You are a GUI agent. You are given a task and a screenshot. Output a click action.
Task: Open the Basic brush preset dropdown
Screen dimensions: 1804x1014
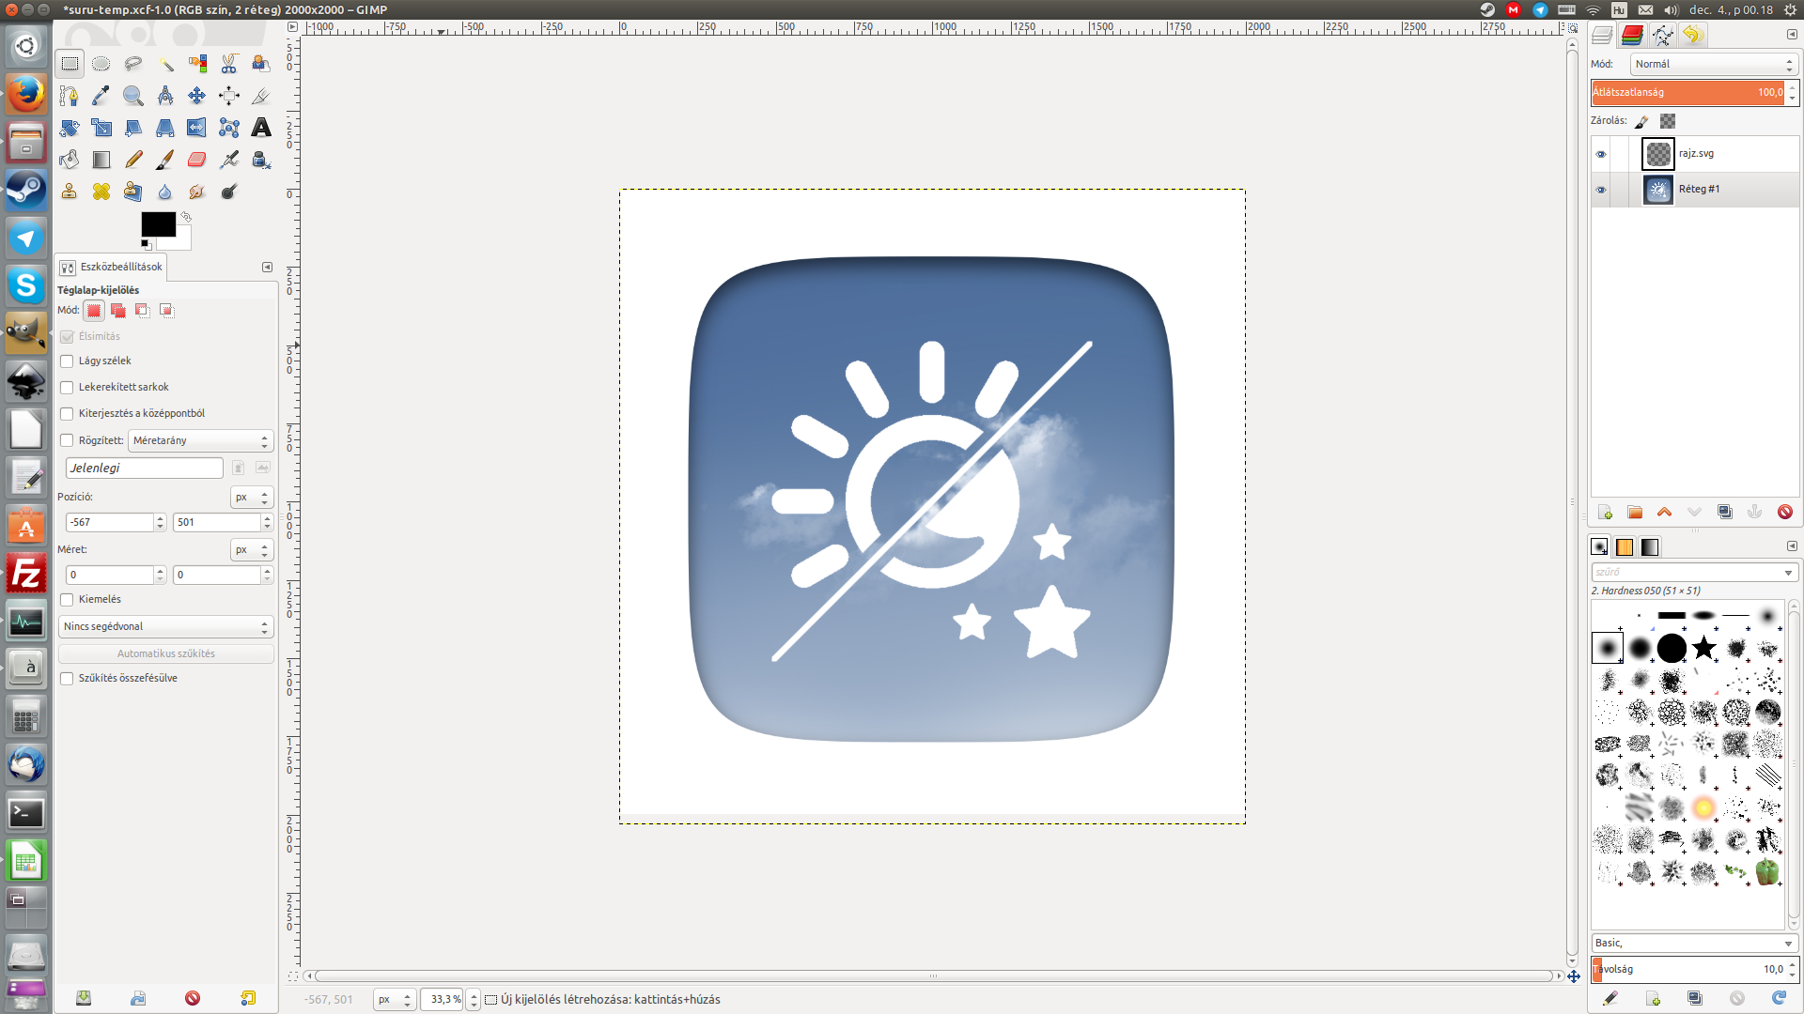click(1694, 943)
